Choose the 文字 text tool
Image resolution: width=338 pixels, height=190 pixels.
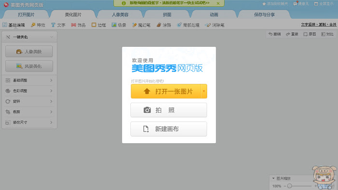[58, 25]
